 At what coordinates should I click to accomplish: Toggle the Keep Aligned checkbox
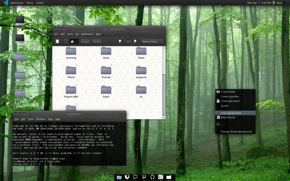pos(219,118)
